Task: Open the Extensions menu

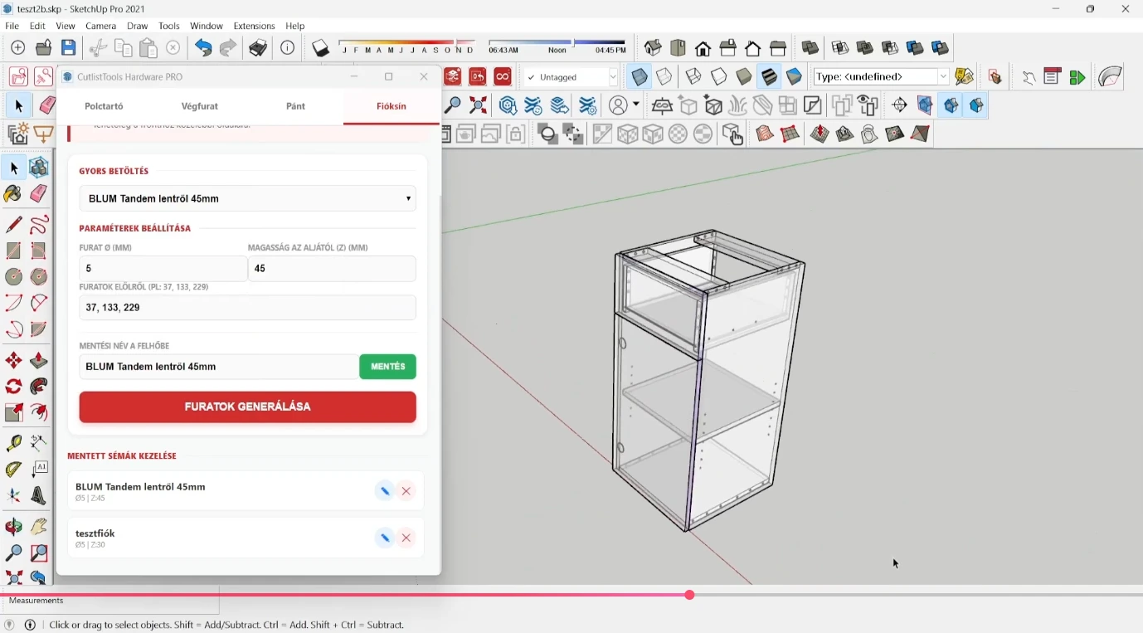Action: pyautogui.click(x=254, y=26)
